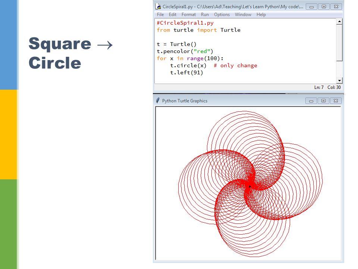
Task: Click the t.left(91) line
Action: (x=186, y=72)
